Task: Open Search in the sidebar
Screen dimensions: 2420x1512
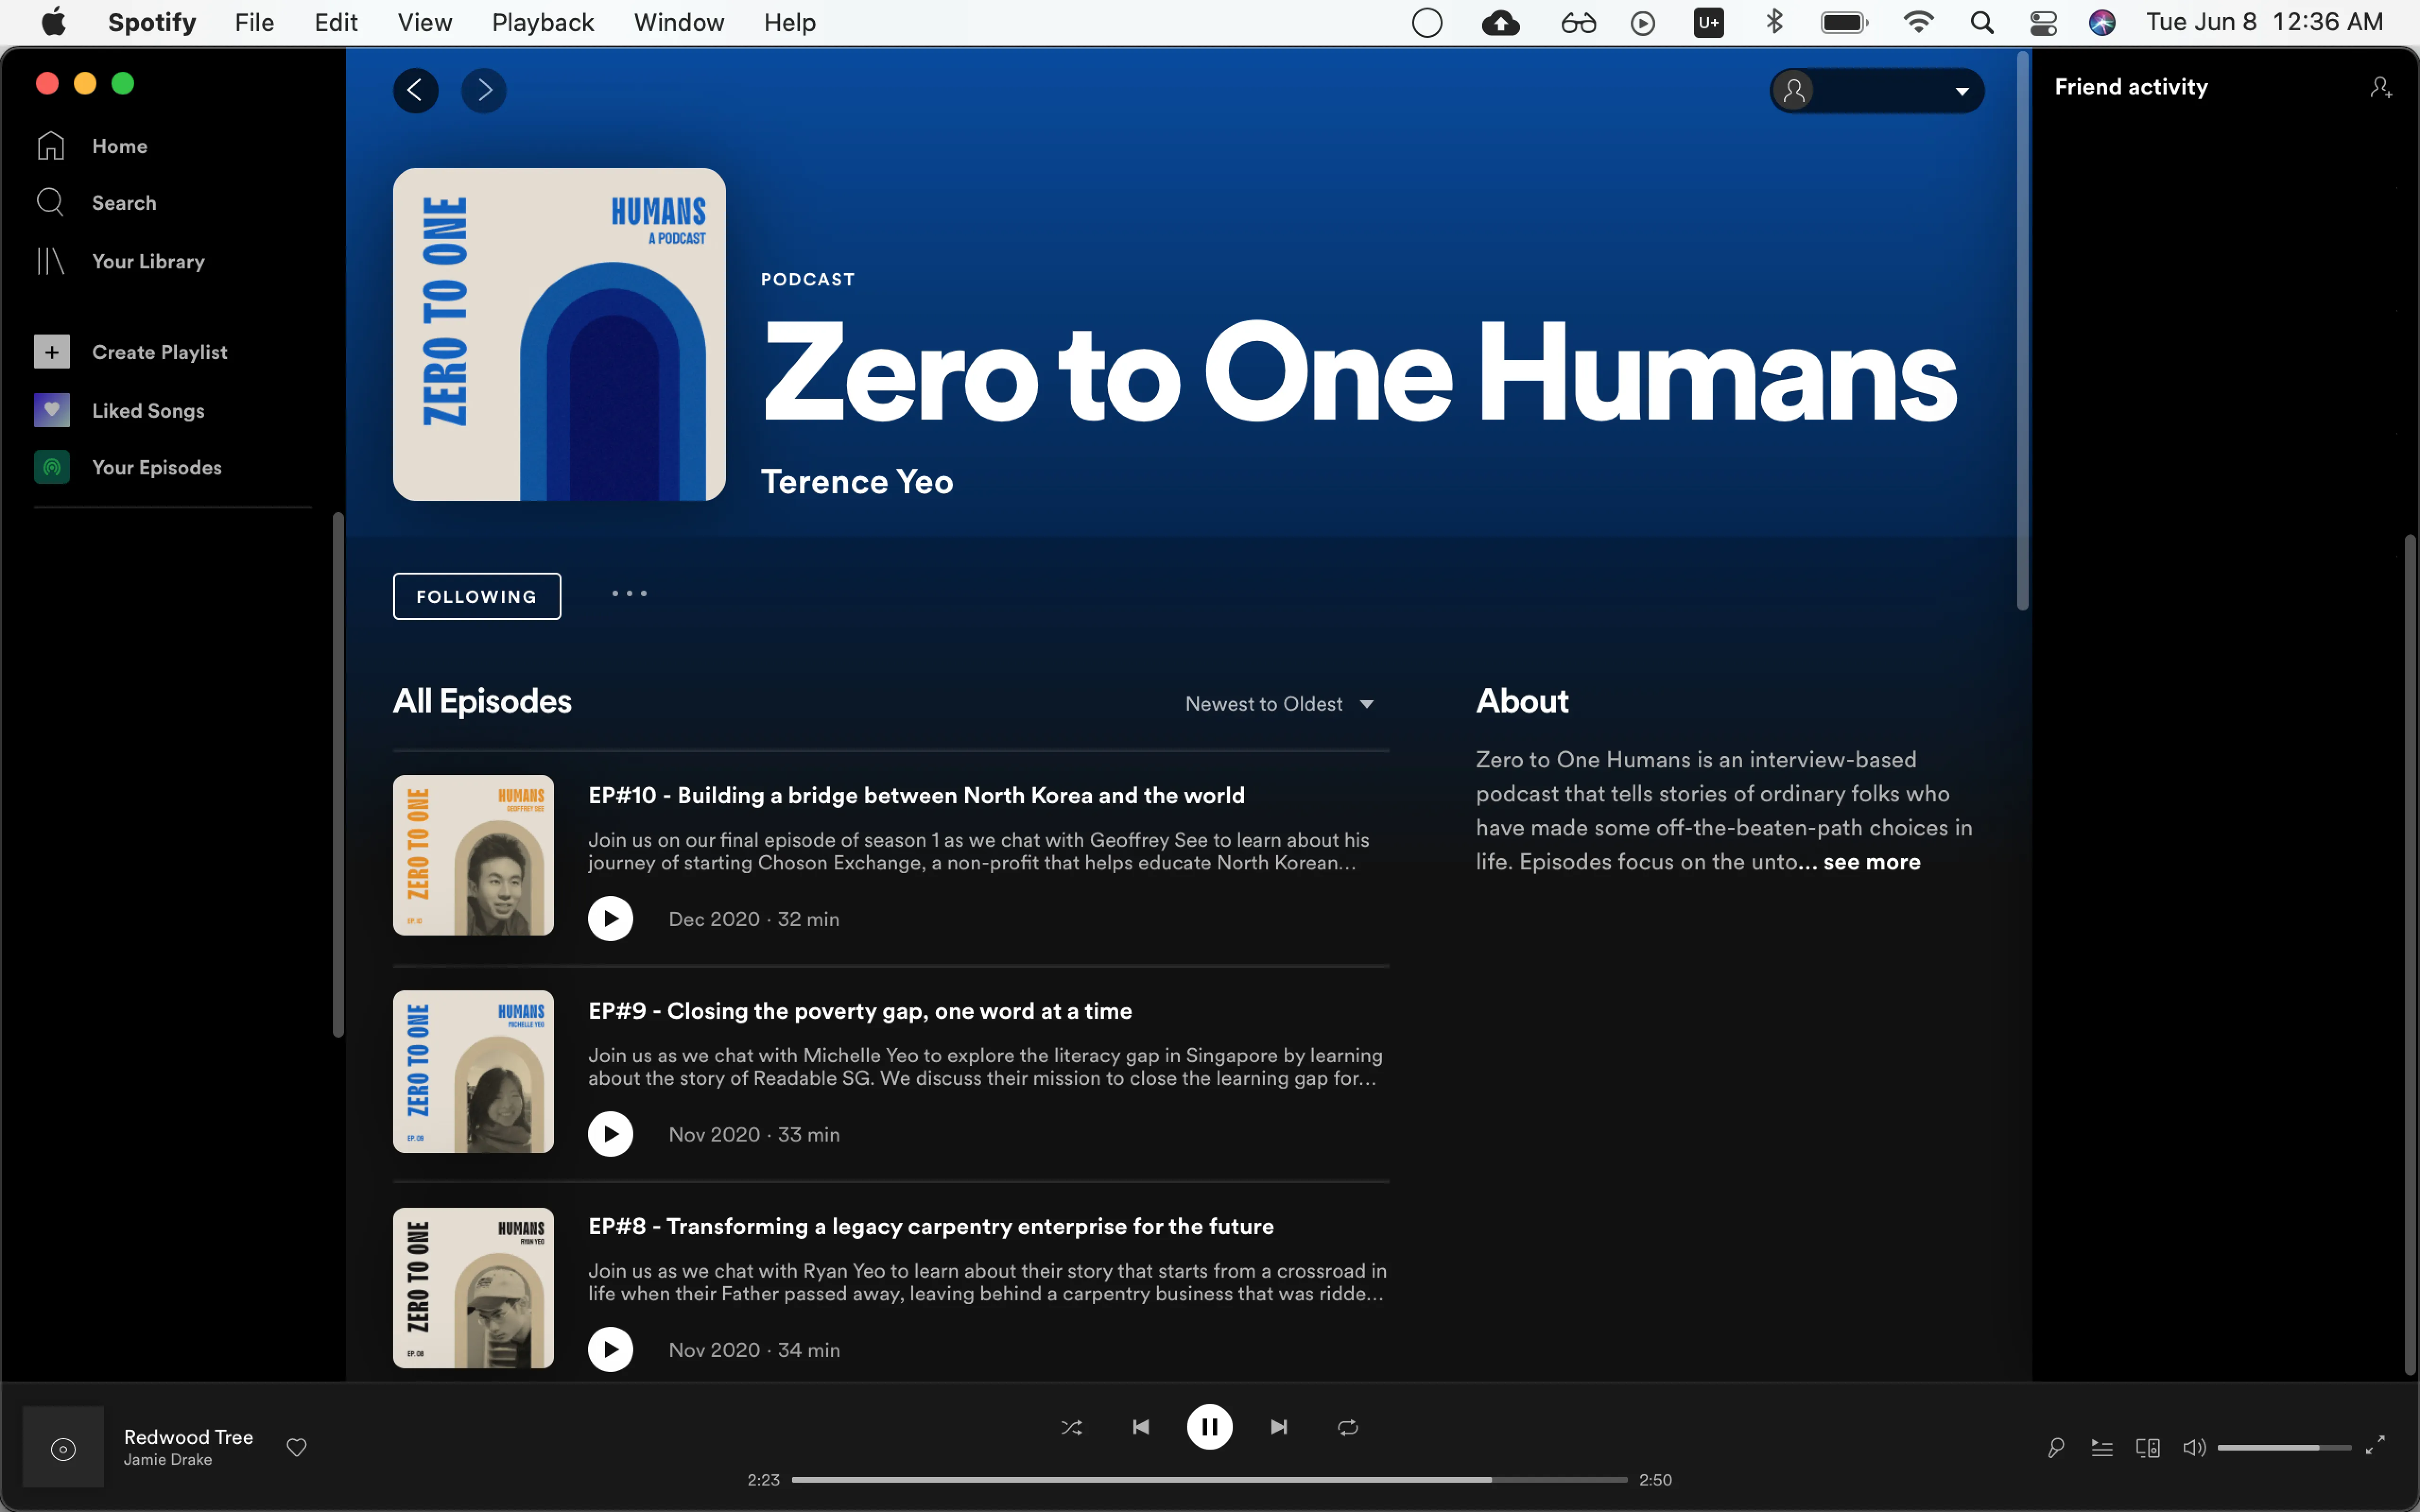Action: coord(96,203)
